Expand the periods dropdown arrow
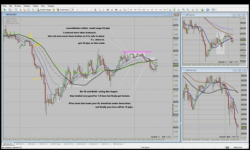The width and height of the screenshot is (250, 150). [x=210, y=10]
